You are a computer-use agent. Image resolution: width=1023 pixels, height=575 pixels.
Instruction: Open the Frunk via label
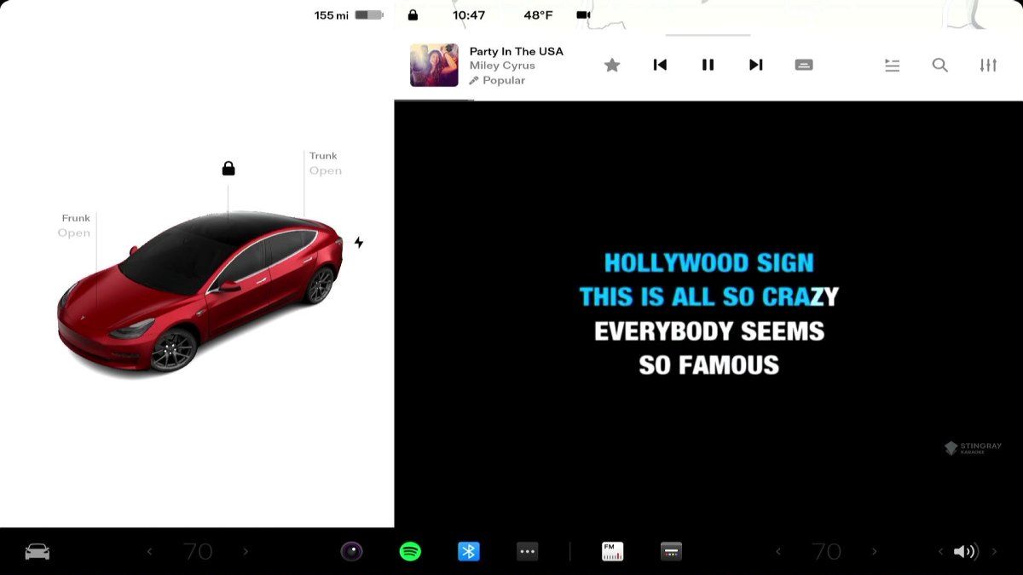click(75, 226)
